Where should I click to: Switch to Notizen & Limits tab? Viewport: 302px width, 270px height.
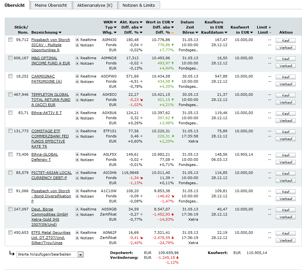(x=139, y=5)
